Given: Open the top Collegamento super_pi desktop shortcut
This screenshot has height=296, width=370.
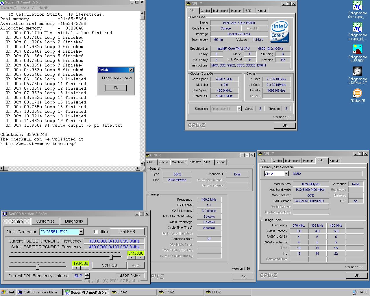Looking at the screenshot, I should point(358,9).
